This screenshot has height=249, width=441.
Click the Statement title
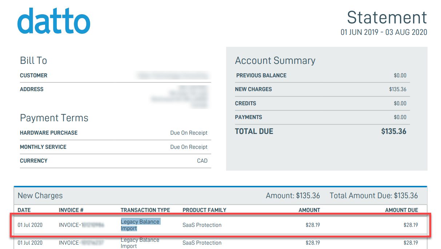(387, 17)
